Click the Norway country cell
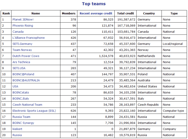The width and height of the screenshot is (188, 139). tap(143, 50)
